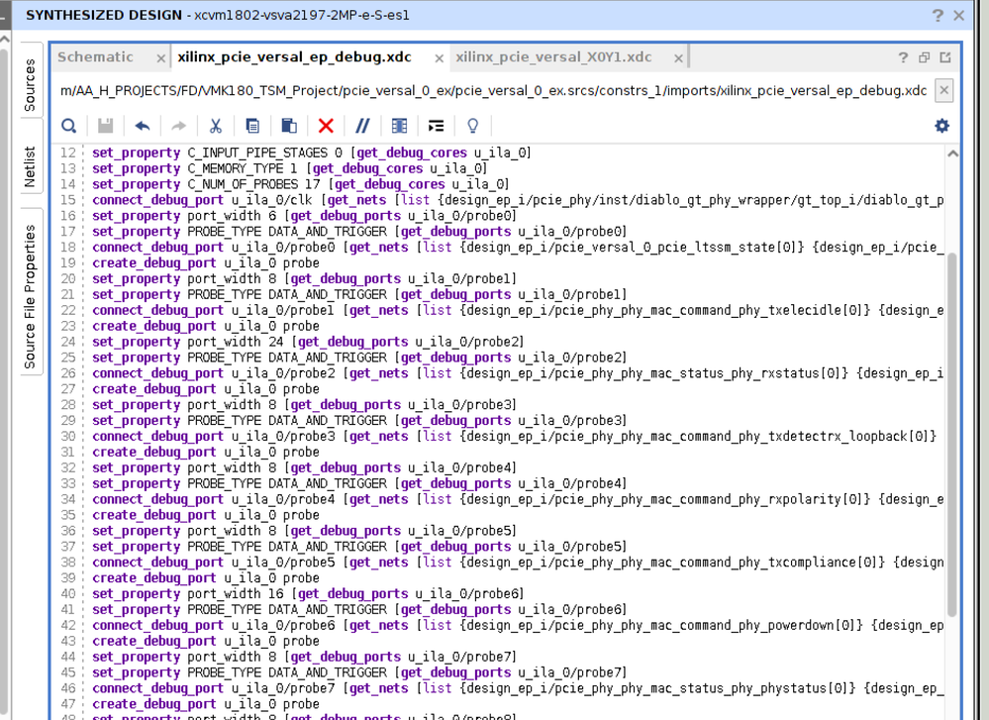The height and width of the screenshot is (720, 989).
Task: Click the Paste clipboard icon
Action: (x=289, y=126)
